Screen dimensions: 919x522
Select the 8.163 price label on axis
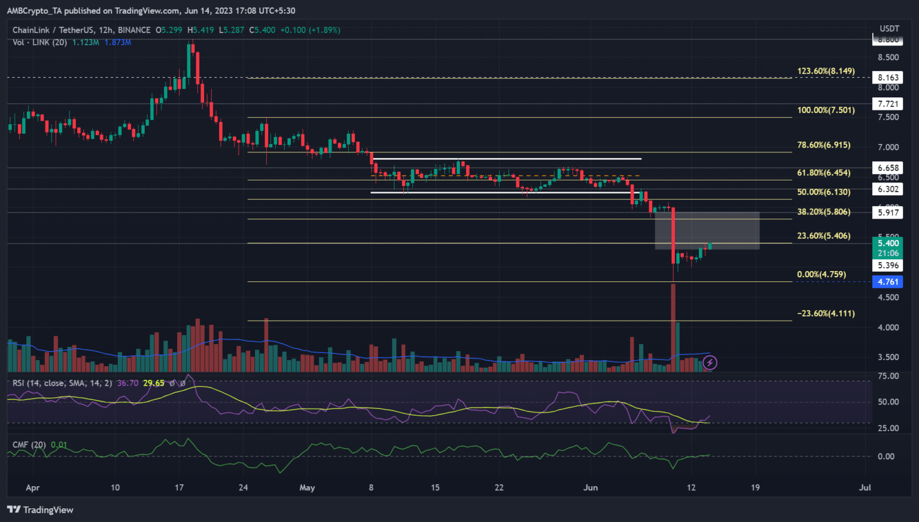(x=888, y=78)
